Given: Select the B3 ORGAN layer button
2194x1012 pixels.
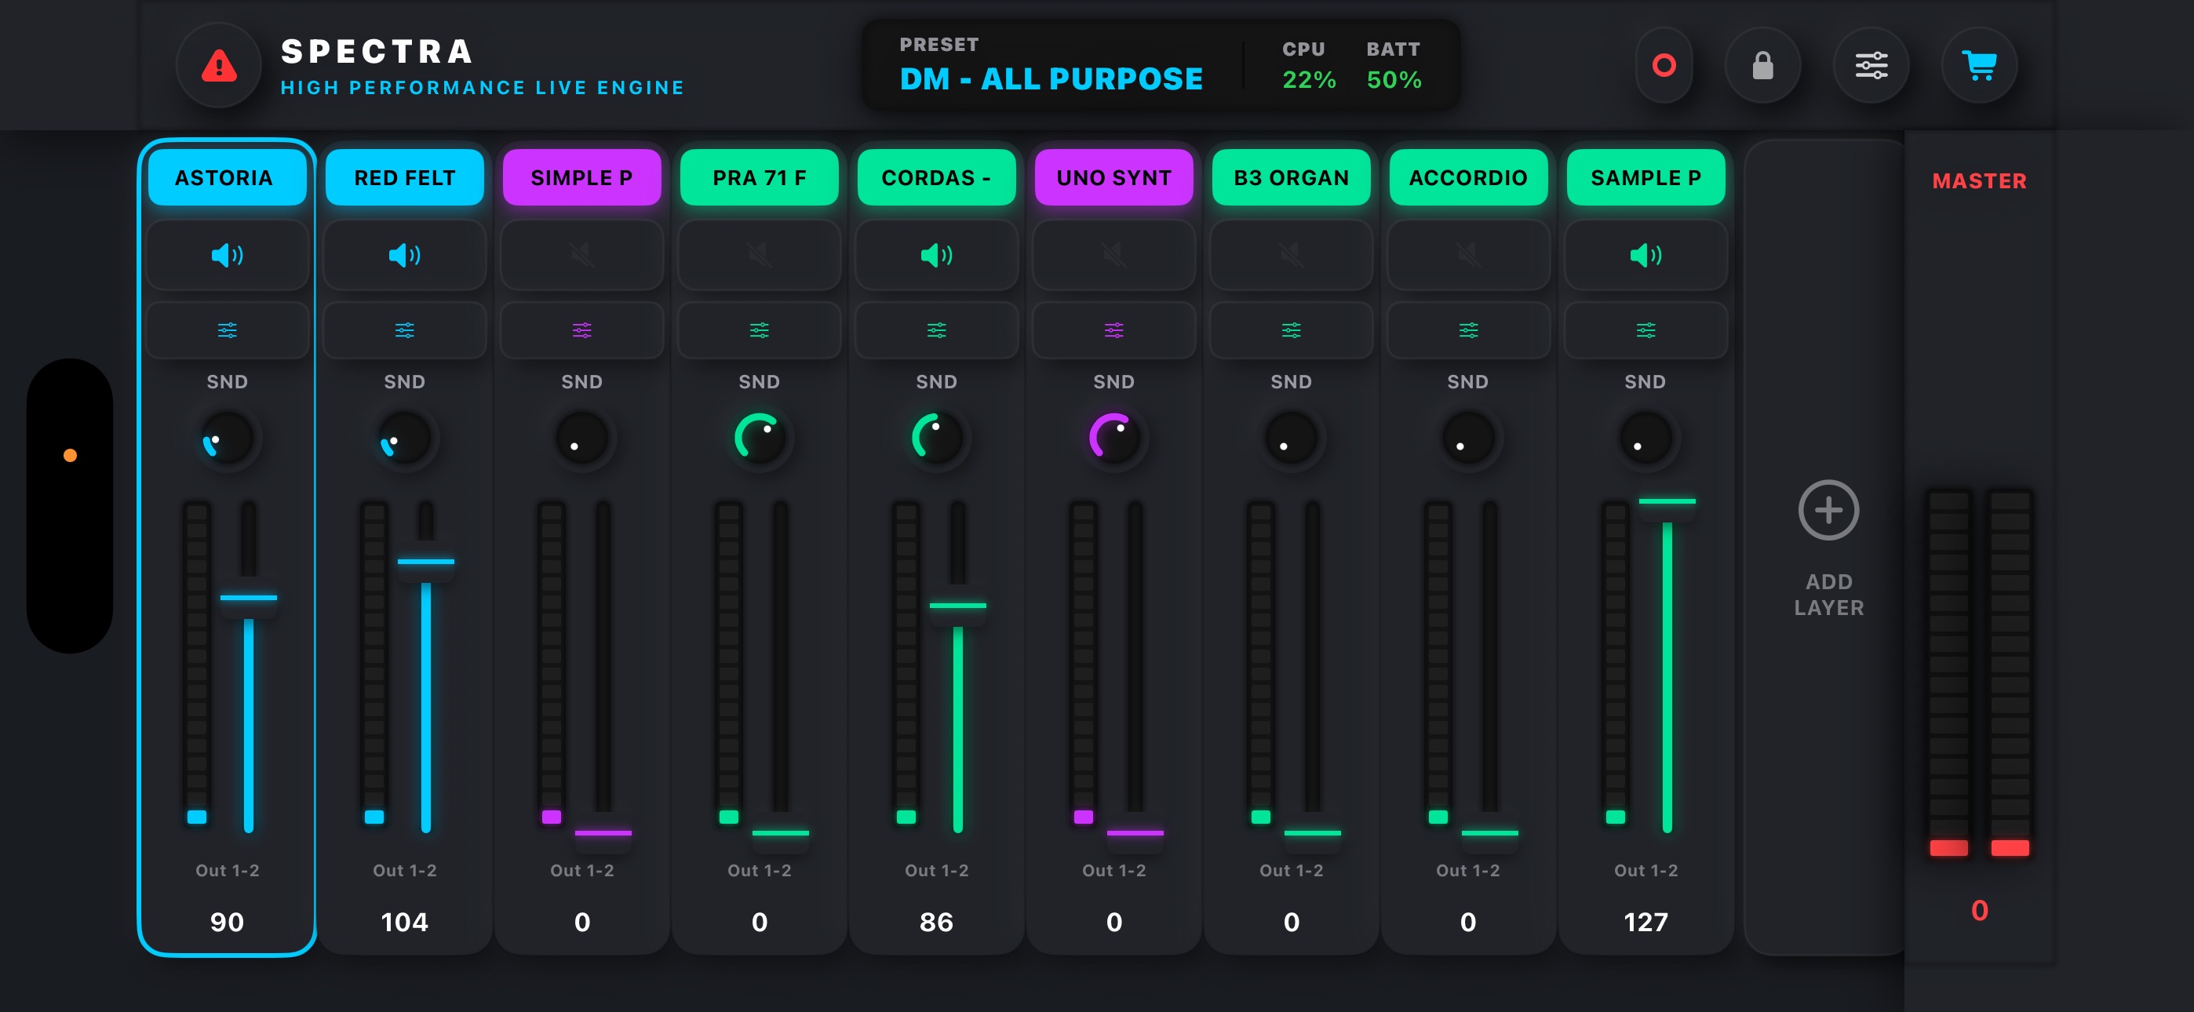Looking at the screenshot, I should coord(1291,177).
